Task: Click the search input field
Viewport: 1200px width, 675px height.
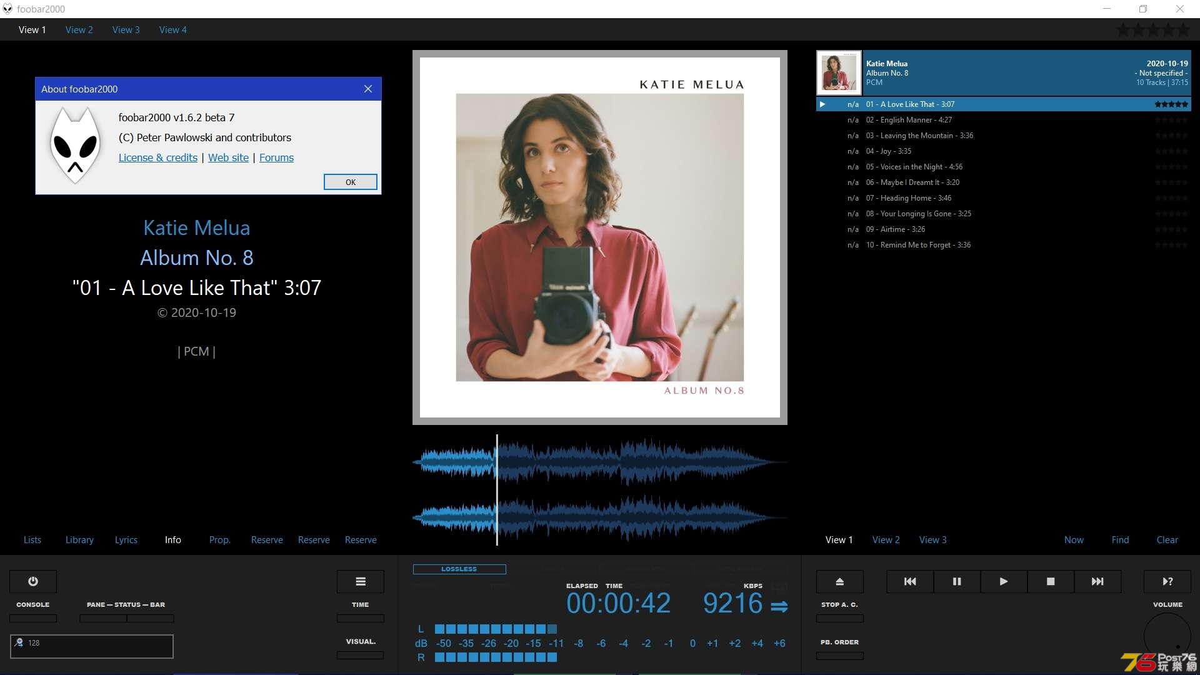Action: coord(92,646)
